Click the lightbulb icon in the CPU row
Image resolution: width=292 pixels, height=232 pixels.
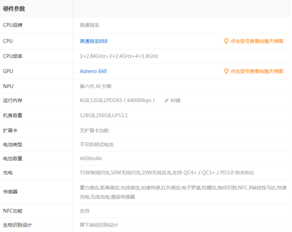tap(226, 41)
